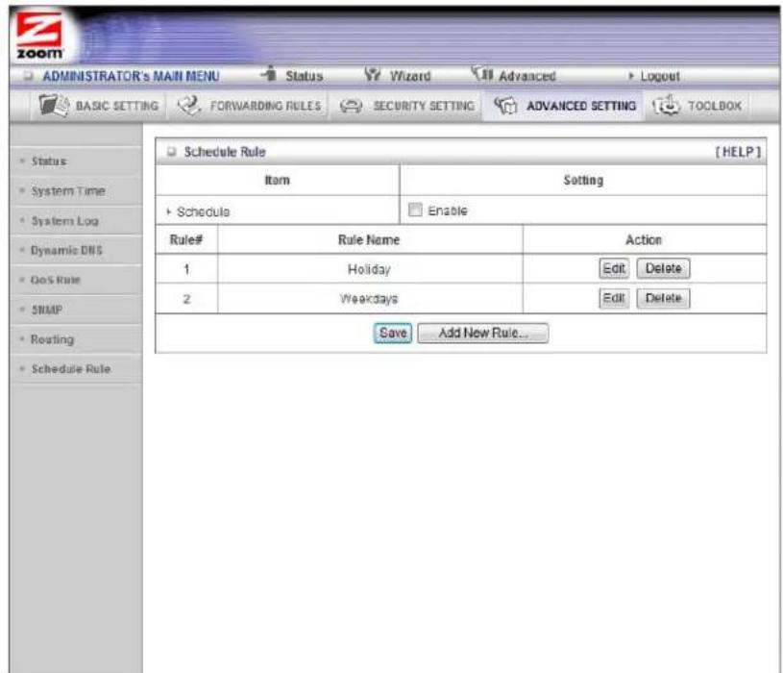The width and height of the screenshot is (783, 673).
Task: Click the Advanced Setting icon
Action: pyautogui.click(x=505, y=106)
